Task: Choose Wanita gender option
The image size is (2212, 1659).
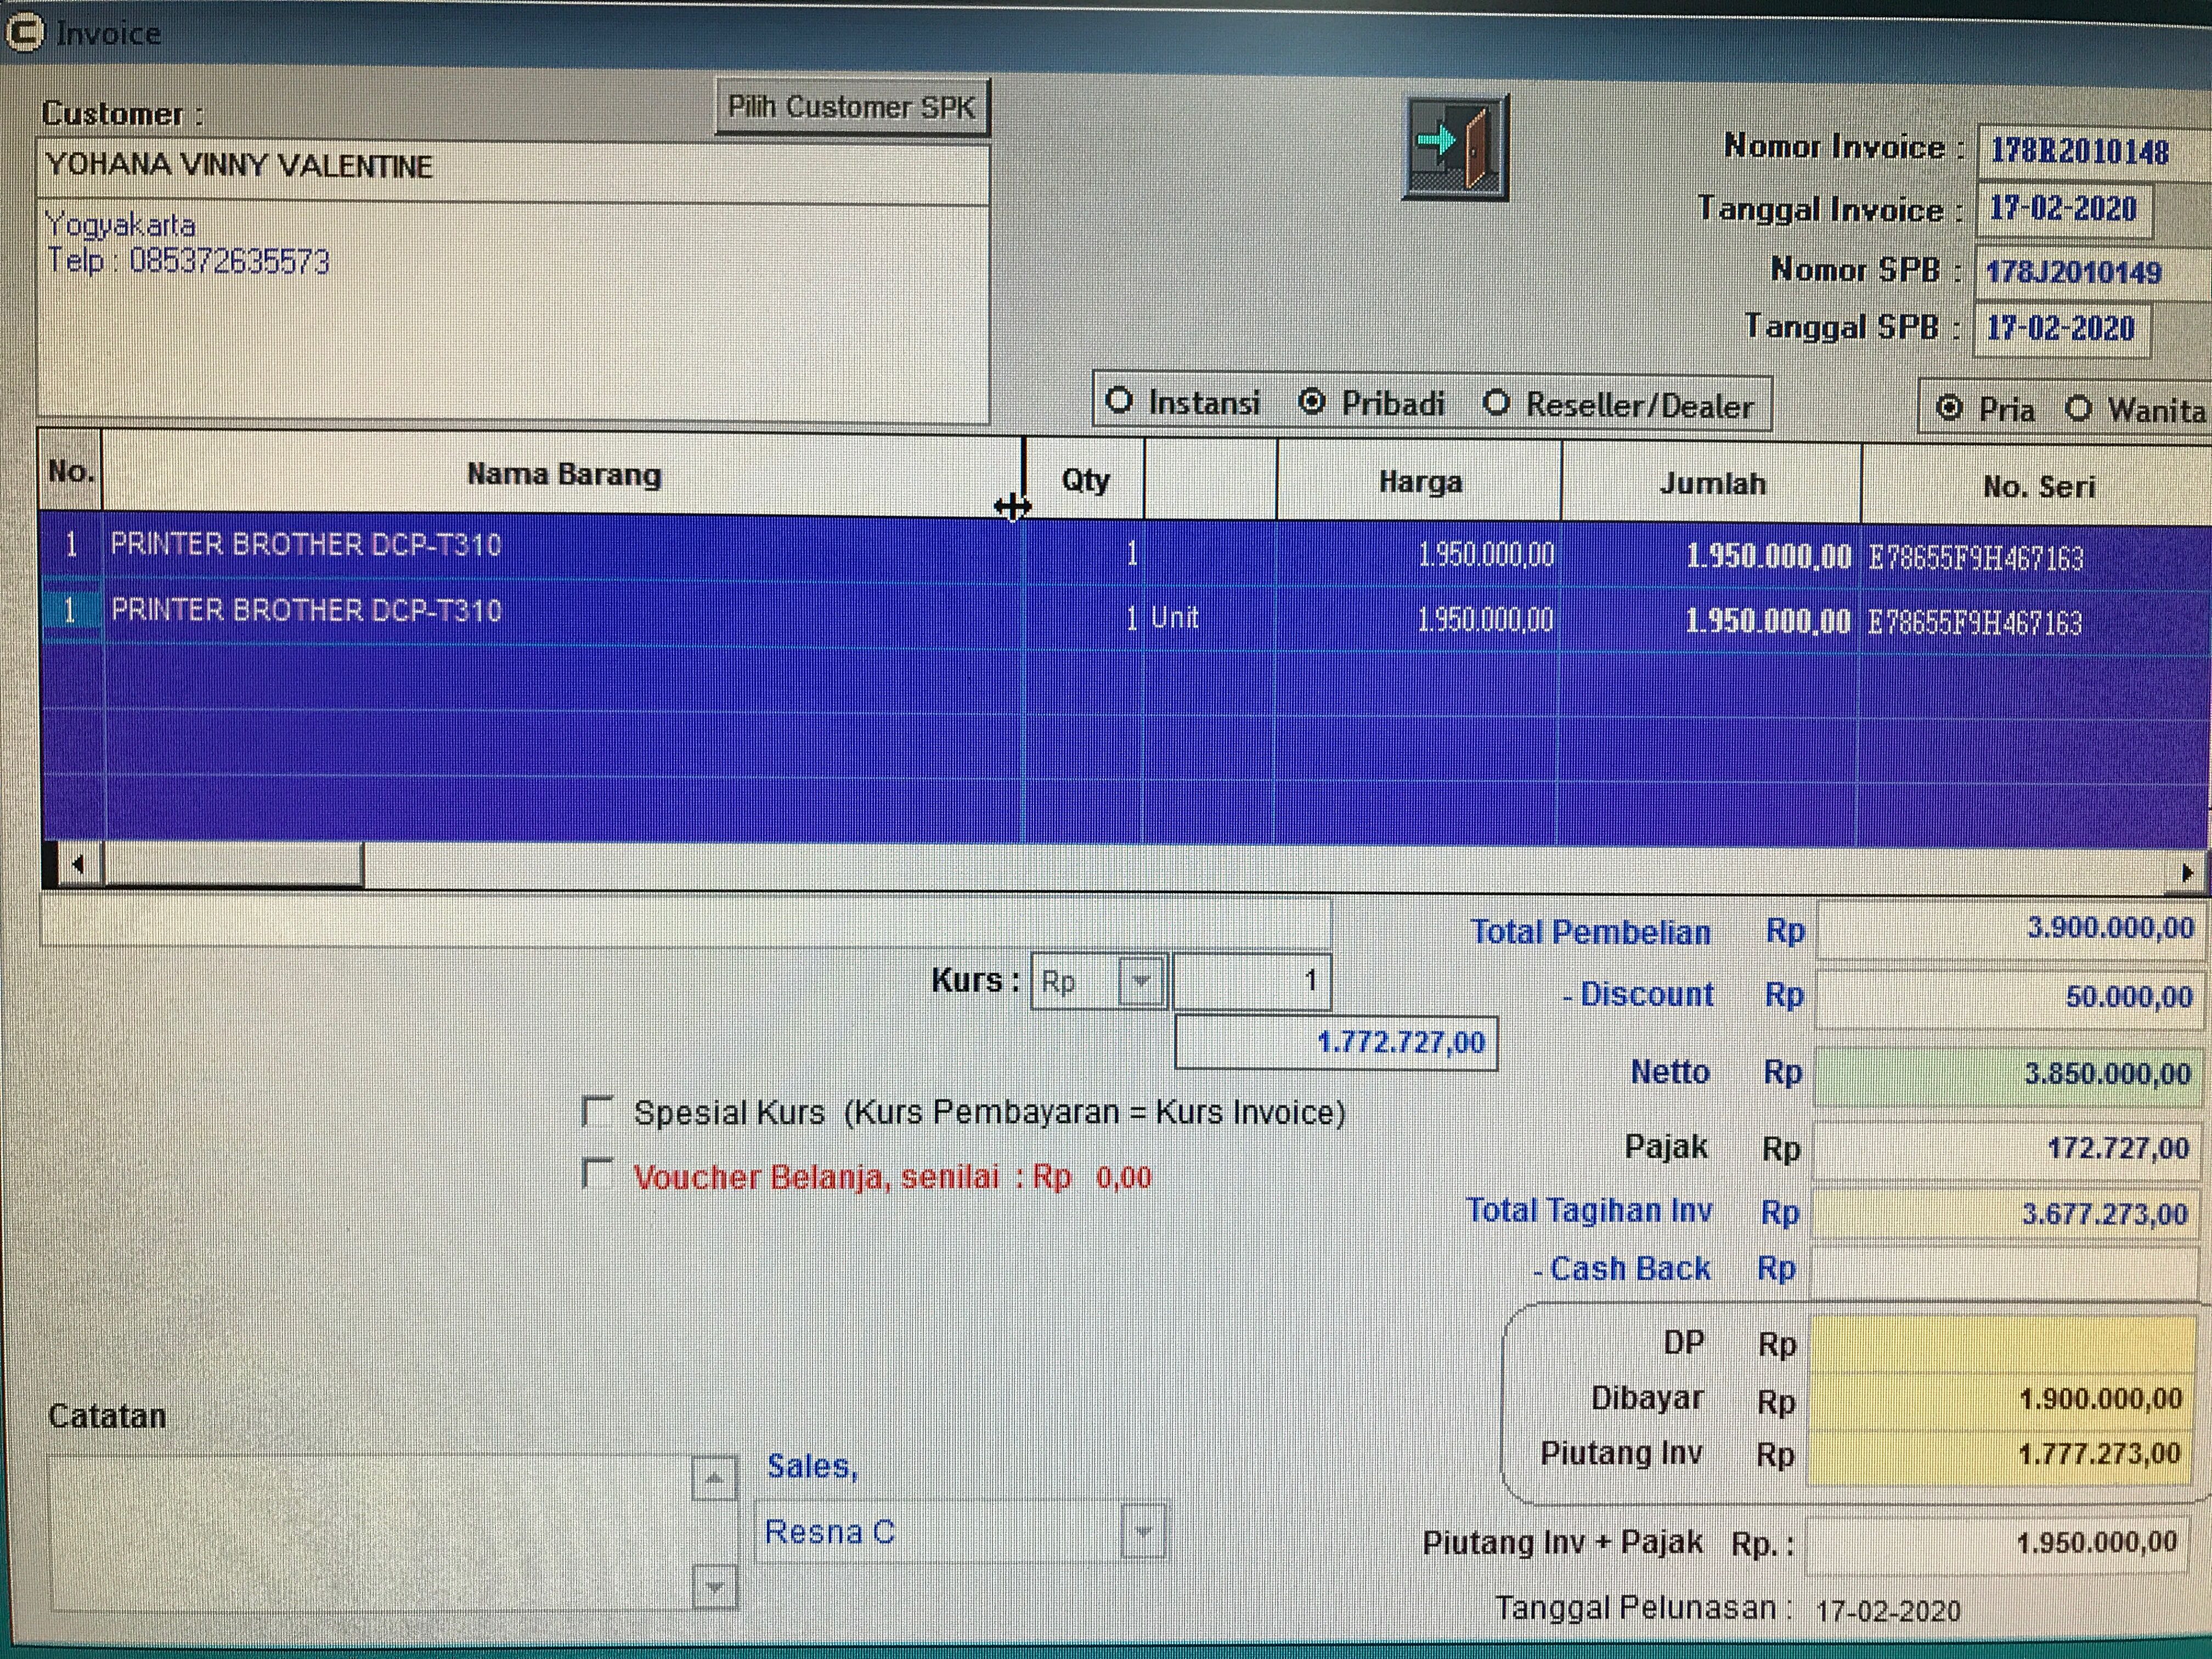Action: coord(2078,408)
